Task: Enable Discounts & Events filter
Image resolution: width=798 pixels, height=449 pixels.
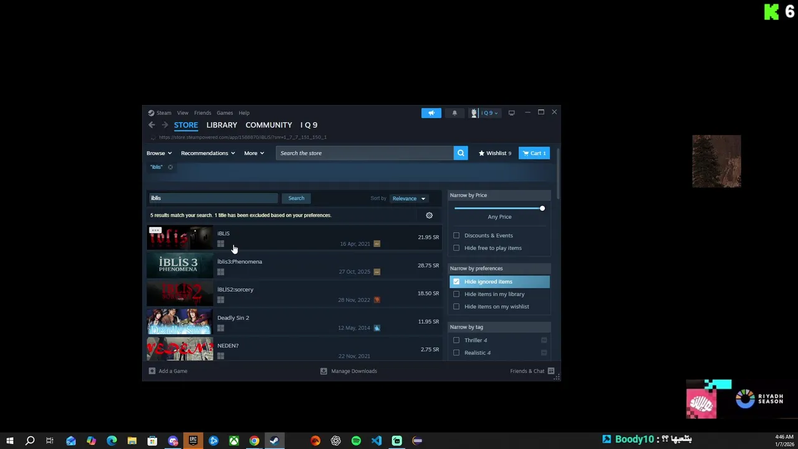Action: pyautogui.click(x=456, y=236)
